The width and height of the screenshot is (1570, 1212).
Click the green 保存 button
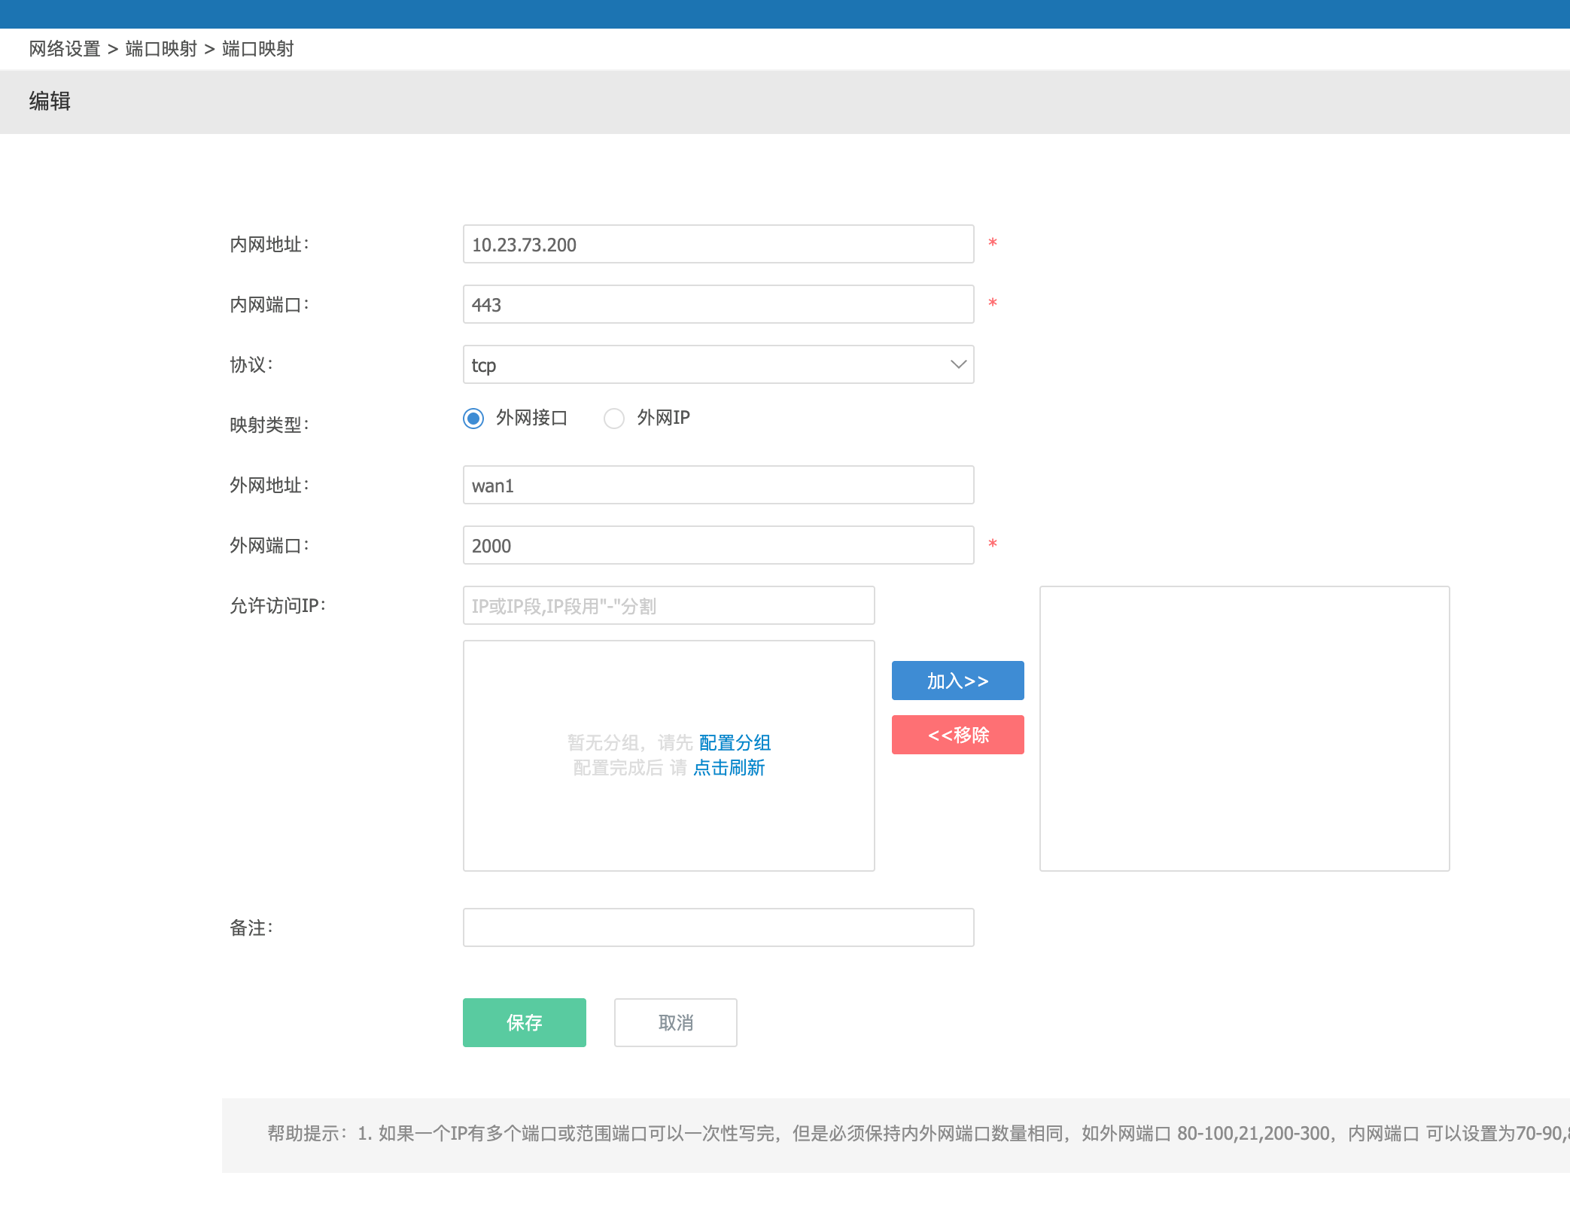point(524,1022)
